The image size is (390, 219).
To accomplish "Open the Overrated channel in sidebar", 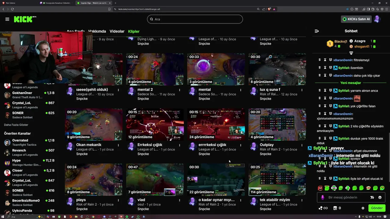I will (29, 142).
